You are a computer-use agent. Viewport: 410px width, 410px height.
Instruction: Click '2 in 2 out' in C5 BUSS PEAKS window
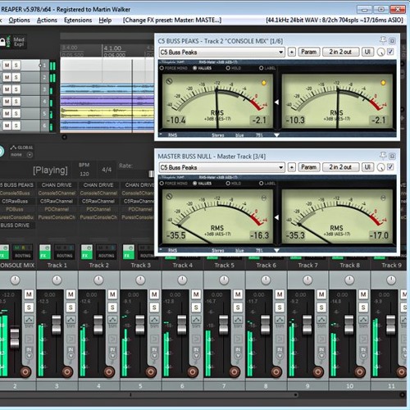[x=340, y=52]
